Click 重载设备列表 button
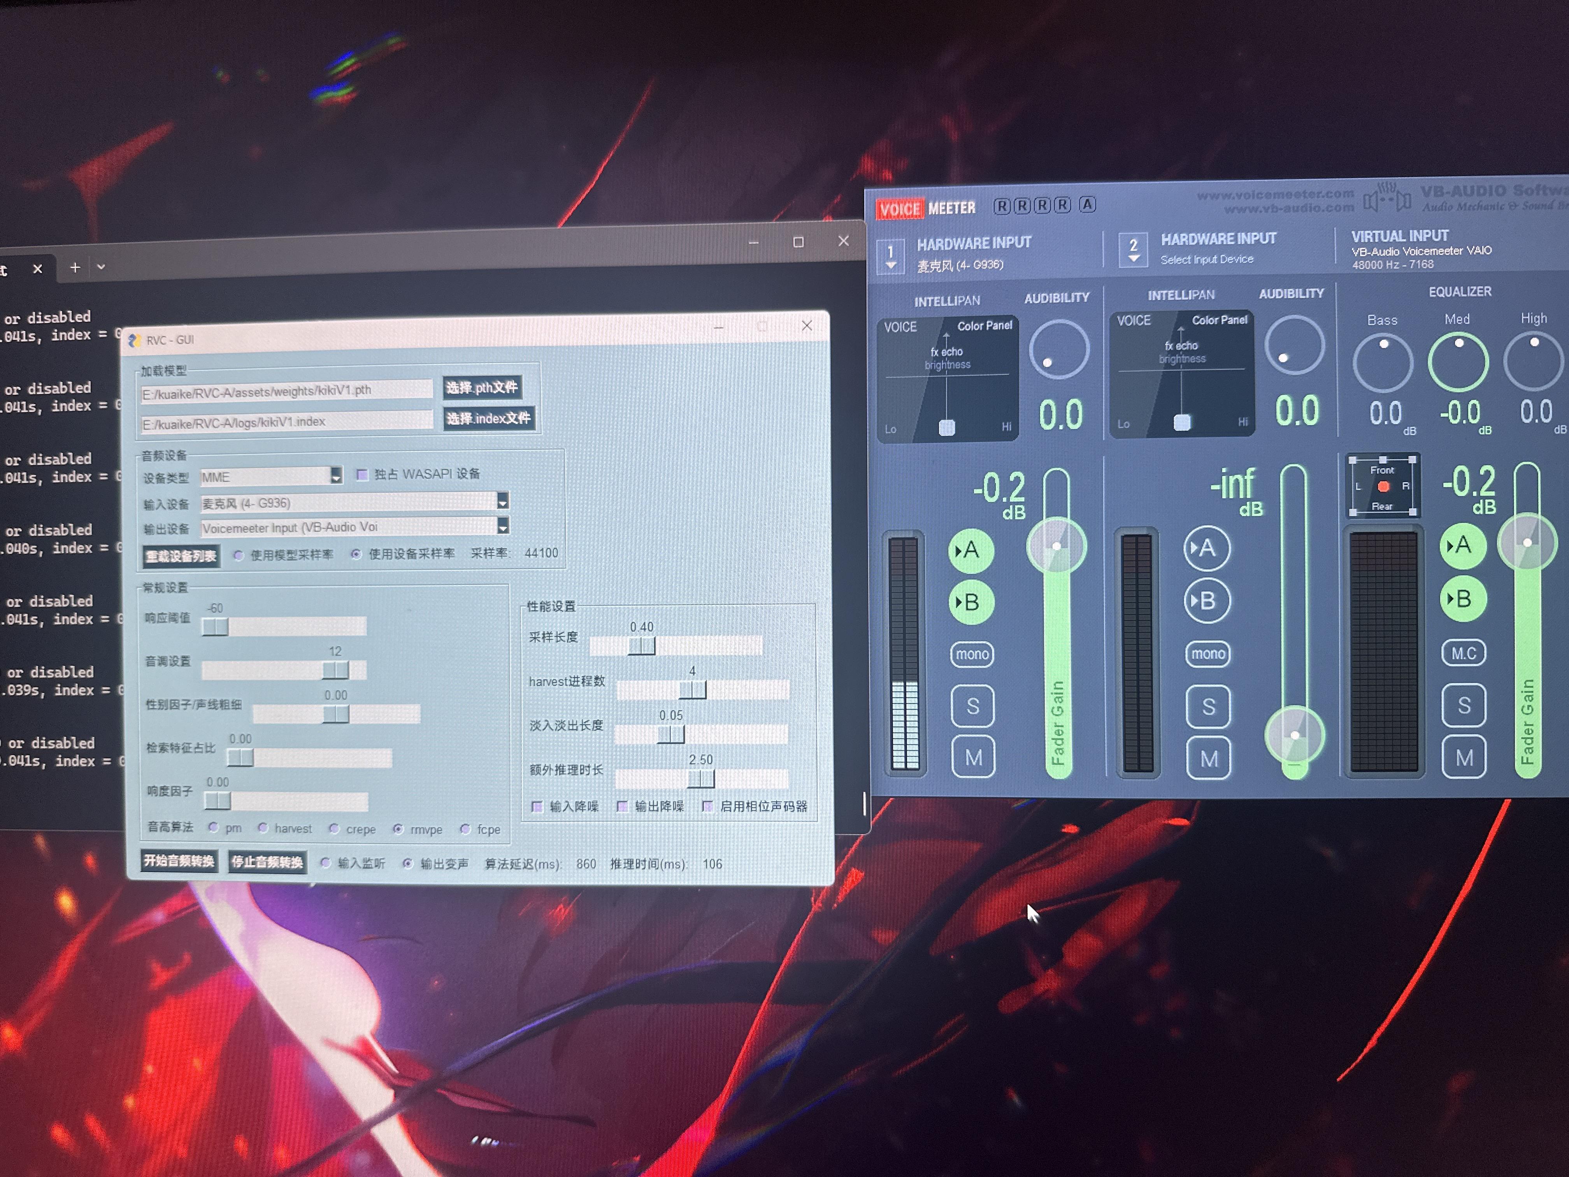The width and height of the screenshot is (1569, 1177). 181,556
